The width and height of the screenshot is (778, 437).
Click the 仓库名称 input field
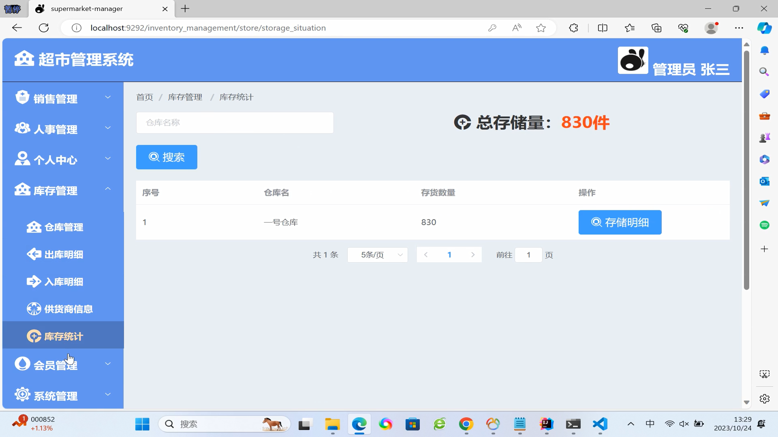click(235, 122)
